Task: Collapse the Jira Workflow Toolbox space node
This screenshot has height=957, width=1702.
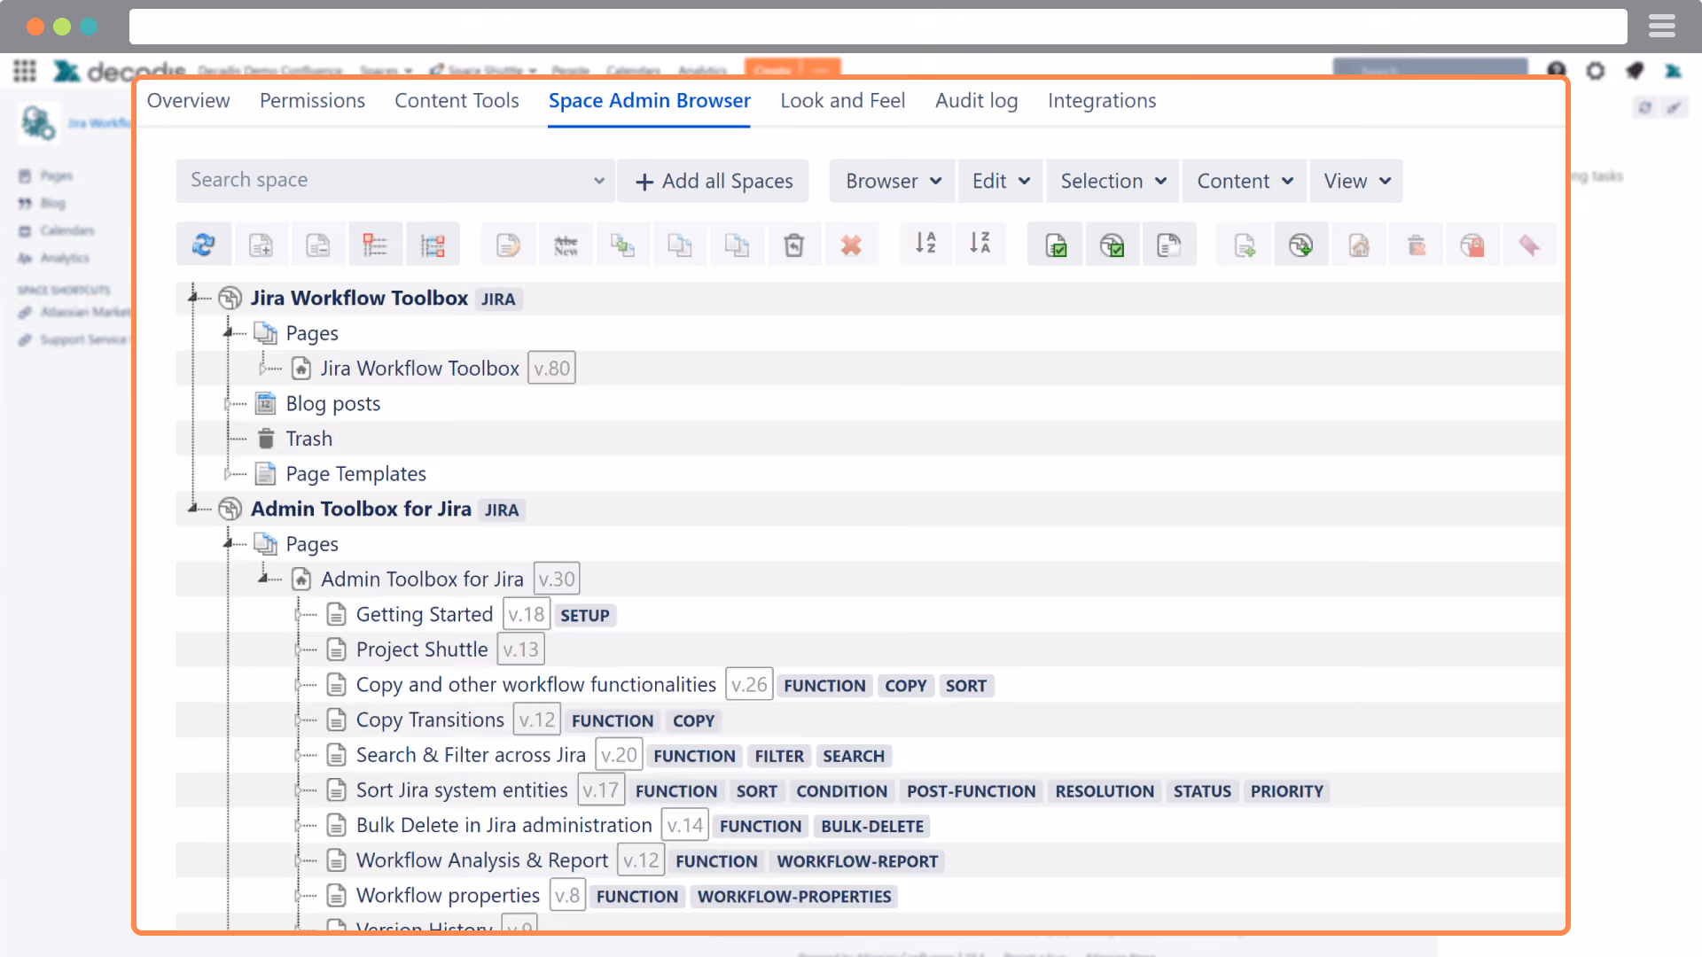Action: coord(192,298)
